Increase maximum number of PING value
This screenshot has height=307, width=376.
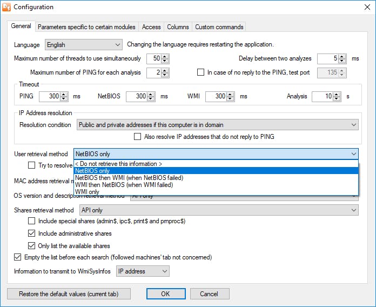pos(165,70)
